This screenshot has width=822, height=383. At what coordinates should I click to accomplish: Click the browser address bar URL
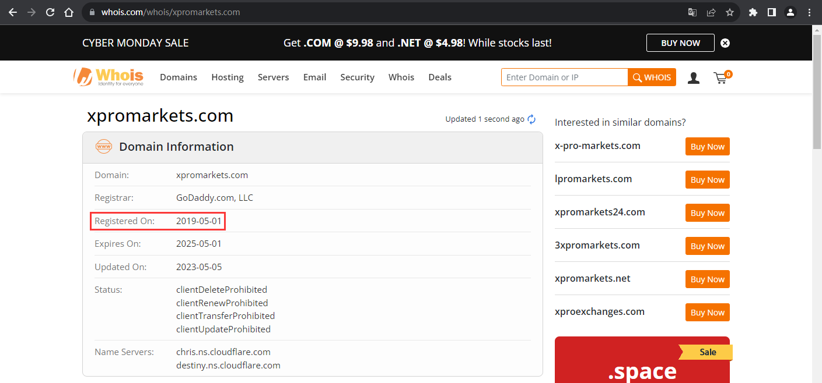[170, 12]
